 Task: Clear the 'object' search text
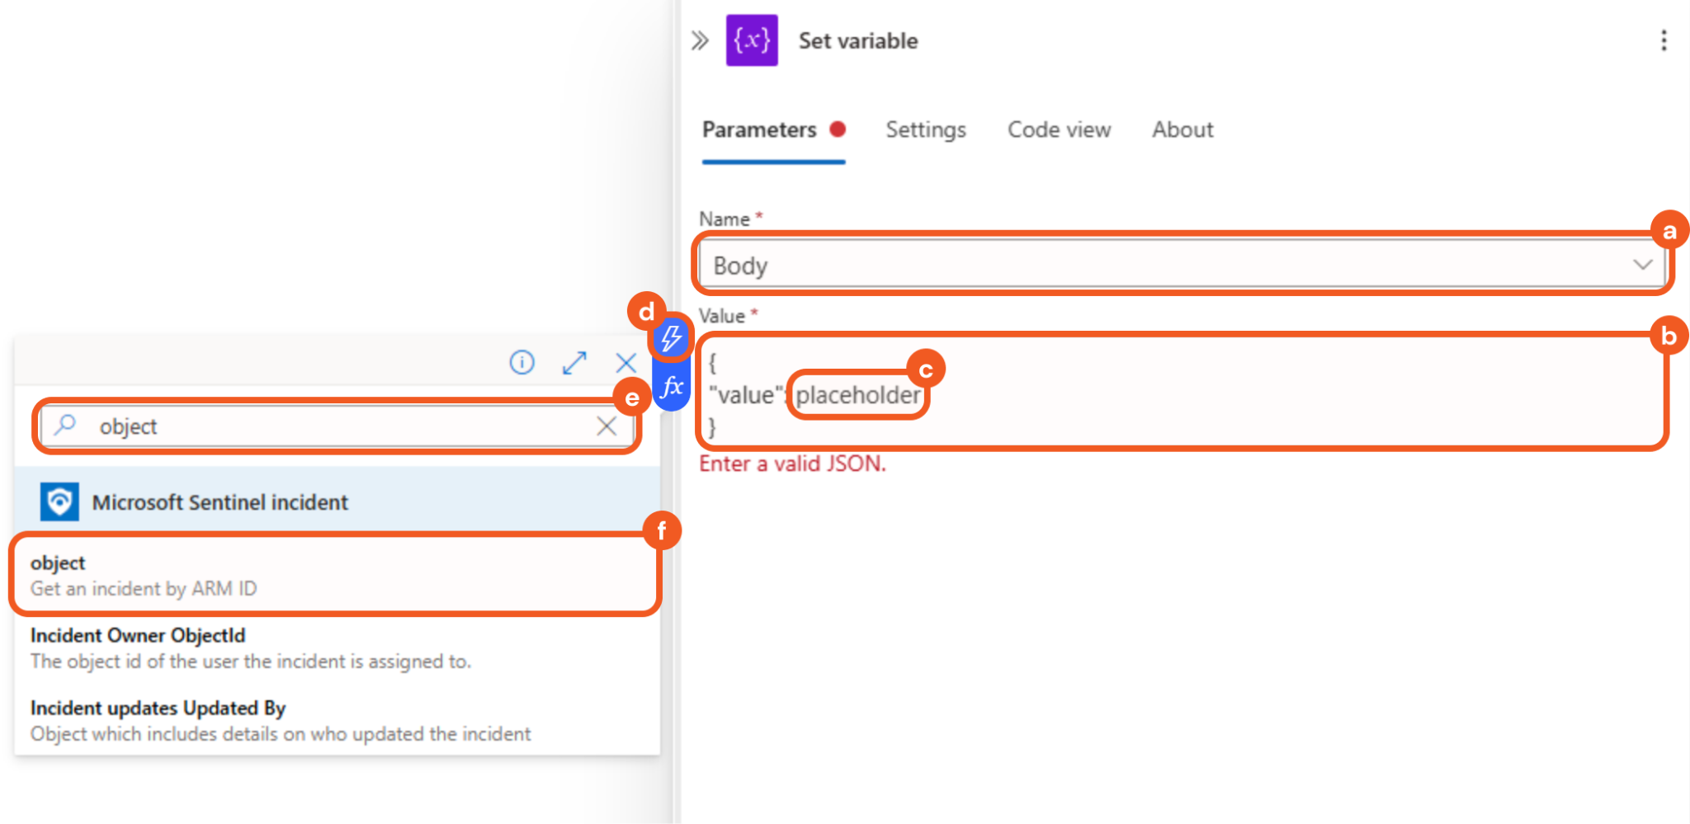607,426
